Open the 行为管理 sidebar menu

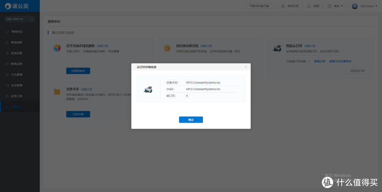(x=20, y=75)
